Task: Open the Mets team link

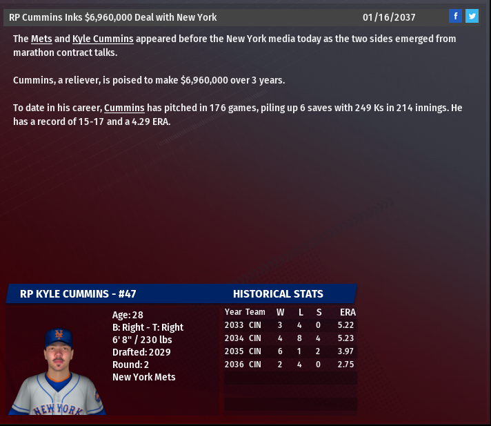Action: pos(41,39)
